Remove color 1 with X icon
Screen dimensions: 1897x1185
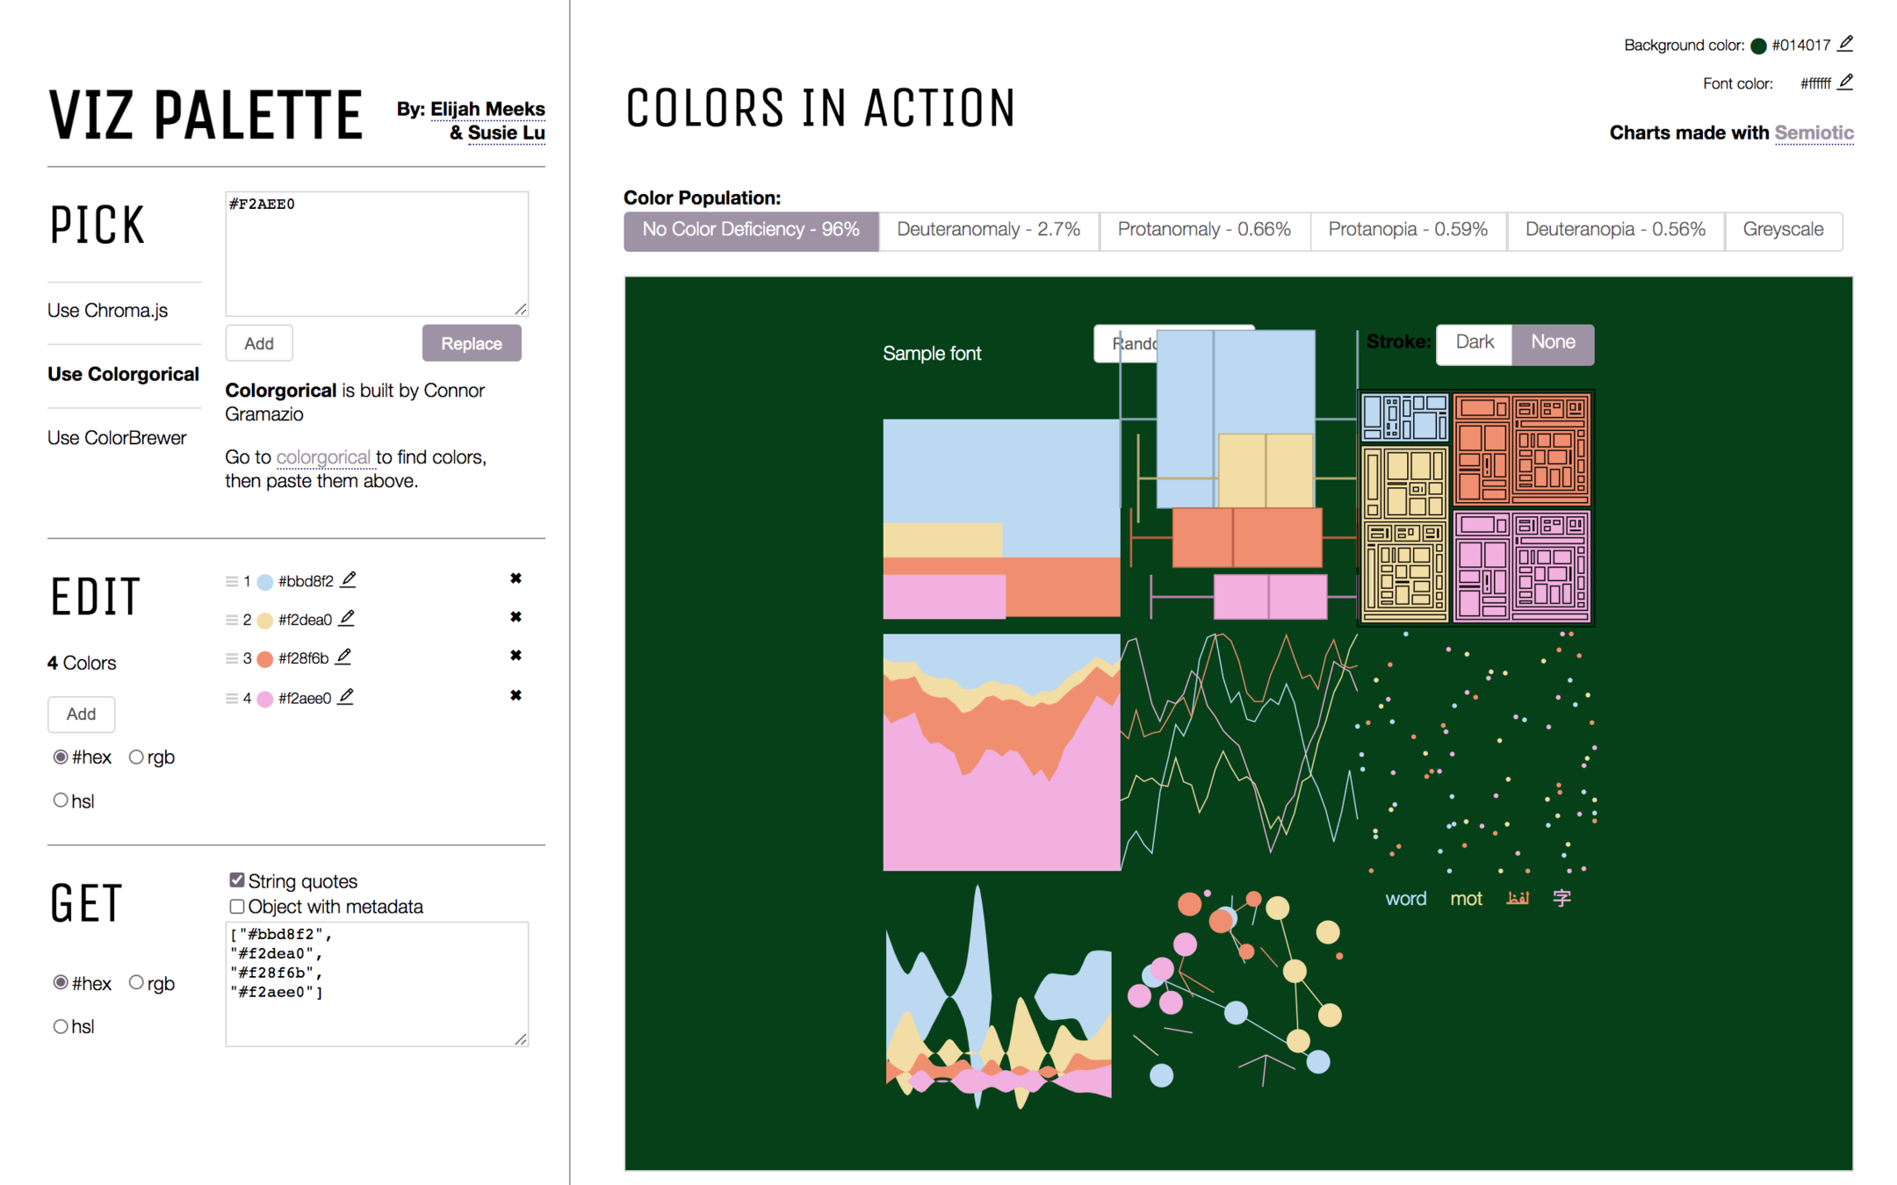click(x=516, y=578)
